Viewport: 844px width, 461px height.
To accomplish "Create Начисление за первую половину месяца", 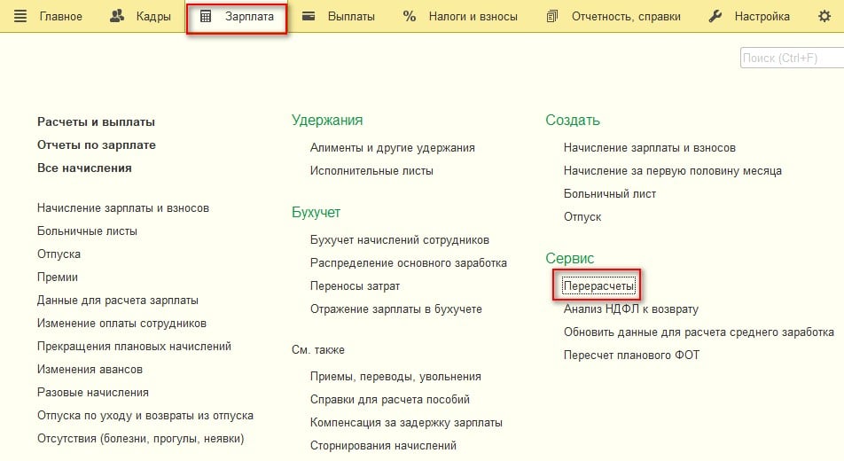I will click(672, 171).
